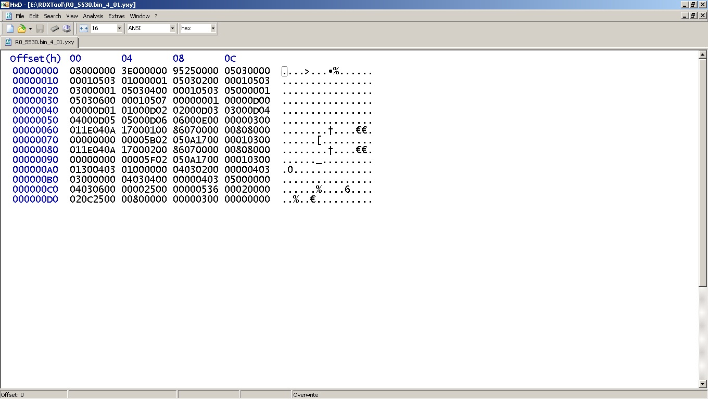The height and width of the screenshot is (399, 708).
Task: Close the inner document with the X
Action: pos(703,16)
